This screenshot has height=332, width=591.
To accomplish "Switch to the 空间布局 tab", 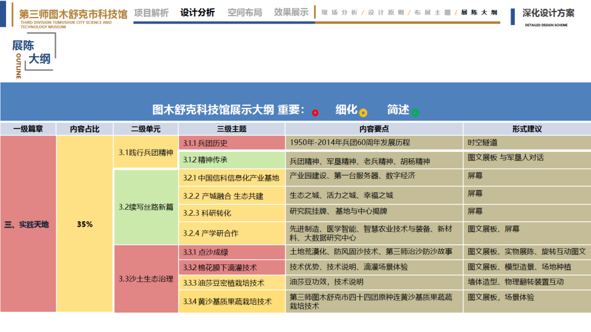I will [x=245, y=13].
